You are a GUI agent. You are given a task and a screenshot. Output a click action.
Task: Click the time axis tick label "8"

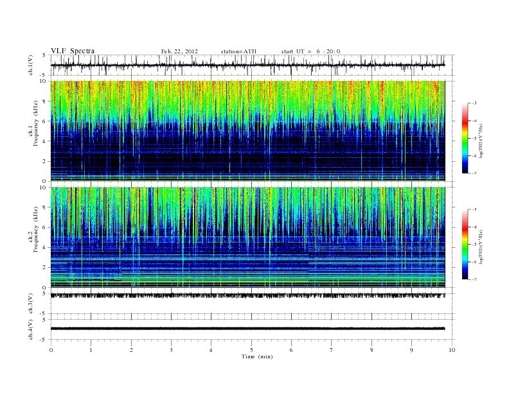pyautogui.click(x=371, y=350)
